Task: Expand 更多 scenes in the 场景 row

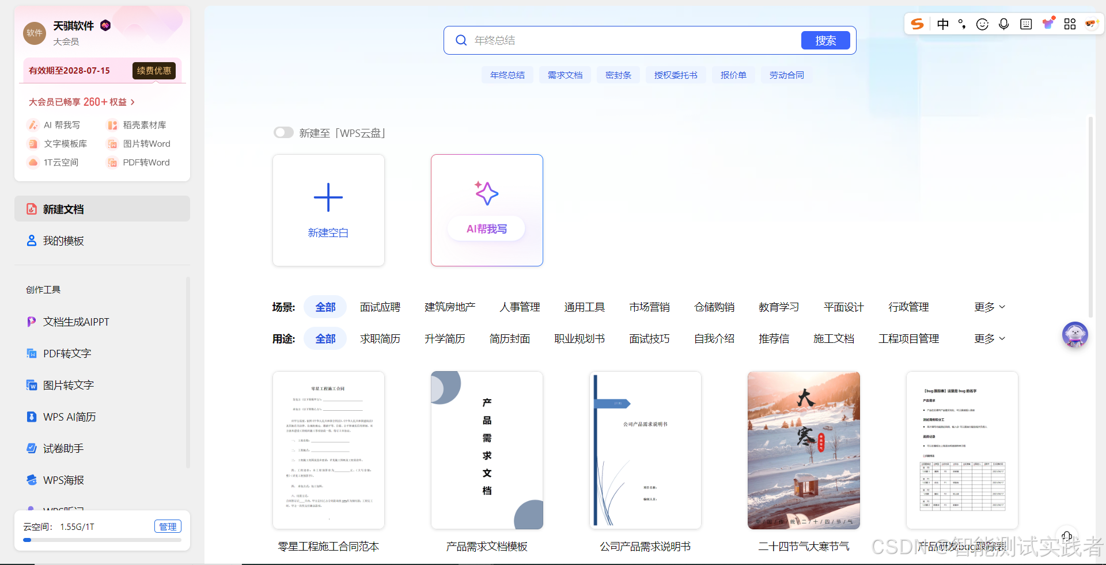Action: click(x=988, y=307)
